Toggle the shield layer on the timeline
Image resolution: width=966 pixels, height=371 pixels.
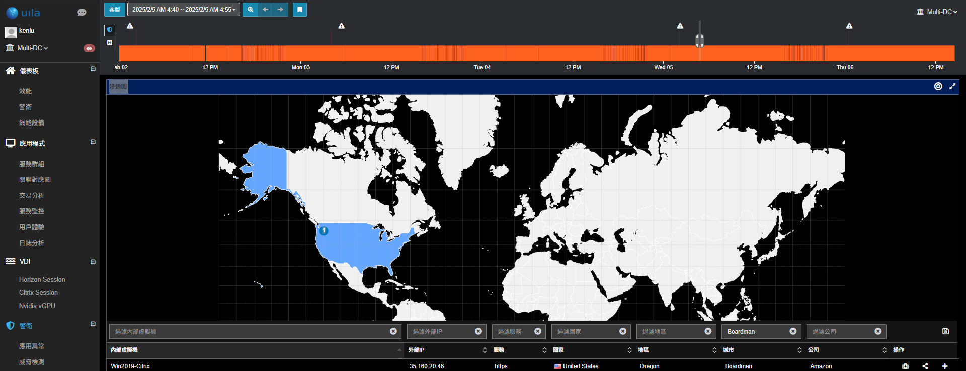[x=110, y=30]
